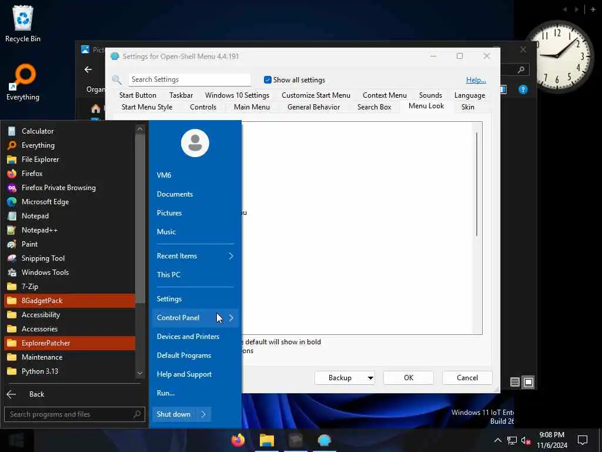Open the Search Box tab
This screenshot has width=602, height=452.
[374, 107]
